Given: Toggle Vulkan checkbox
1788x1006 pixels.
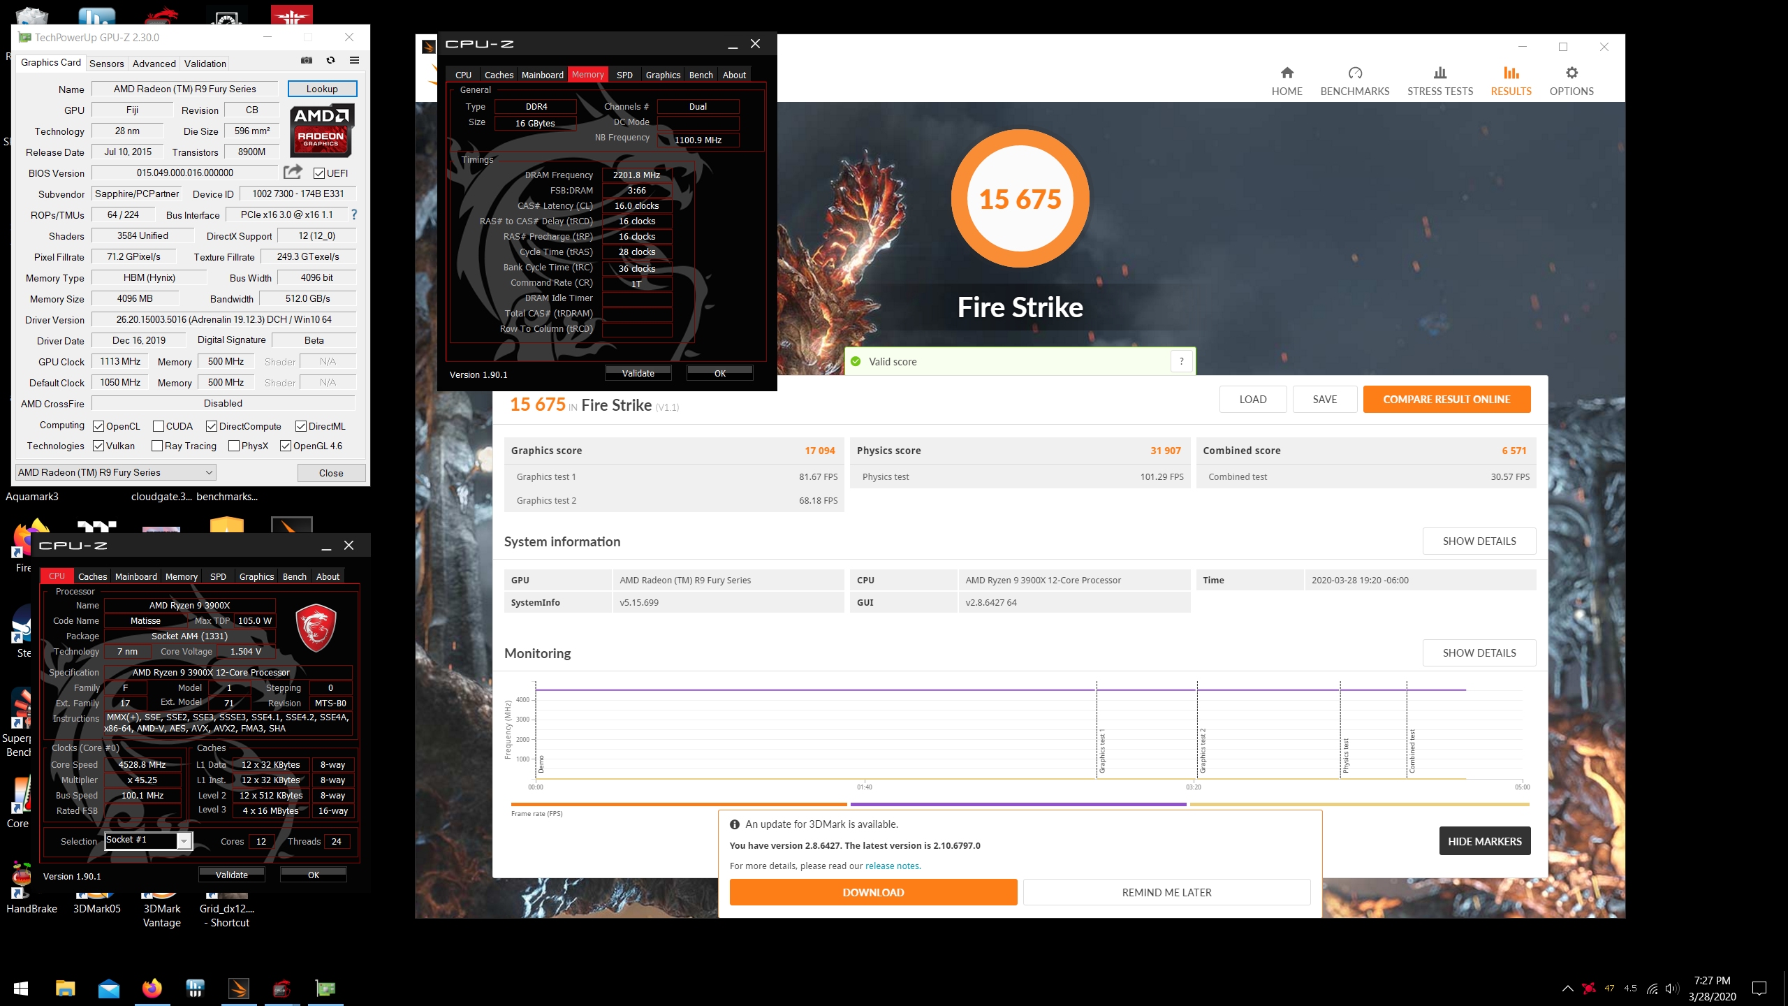Looking at the screenshot, I should tap(98, 446).
